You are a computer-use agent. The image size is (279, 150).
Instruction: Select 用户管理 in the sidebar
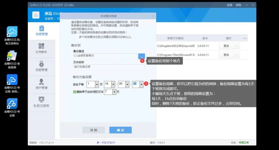41,85
